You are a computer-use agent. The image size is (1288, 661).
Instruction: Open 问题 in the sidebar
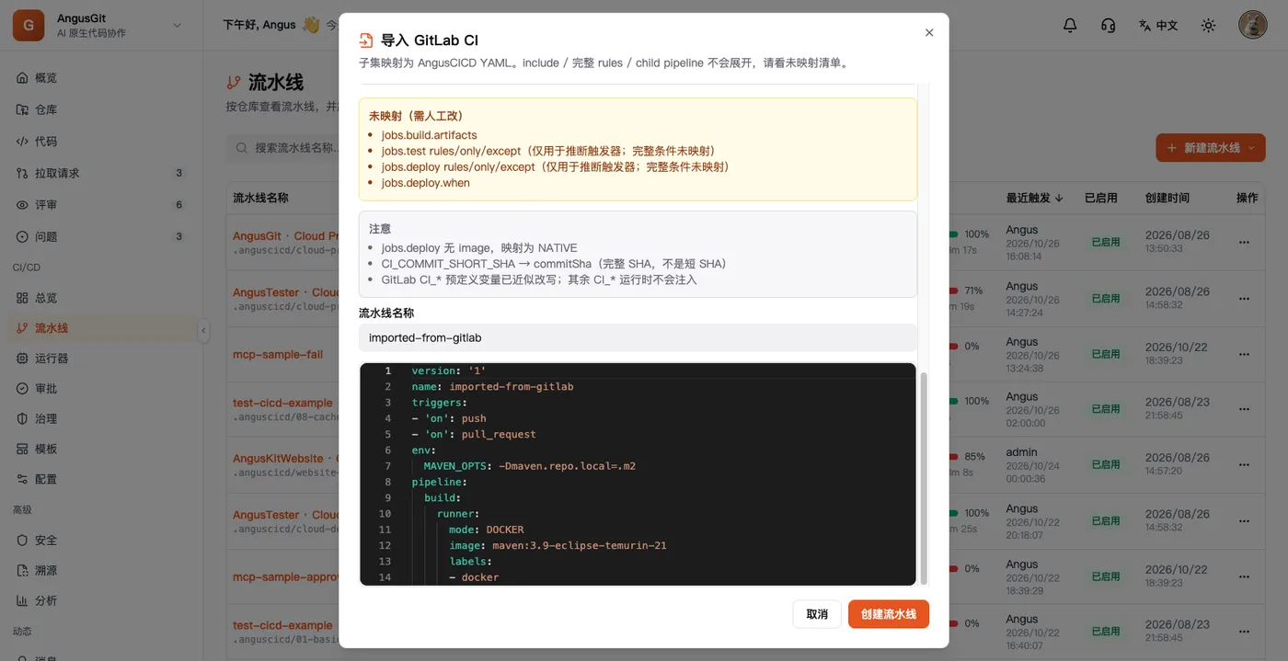pyautogui.click(x=101, y=236)
